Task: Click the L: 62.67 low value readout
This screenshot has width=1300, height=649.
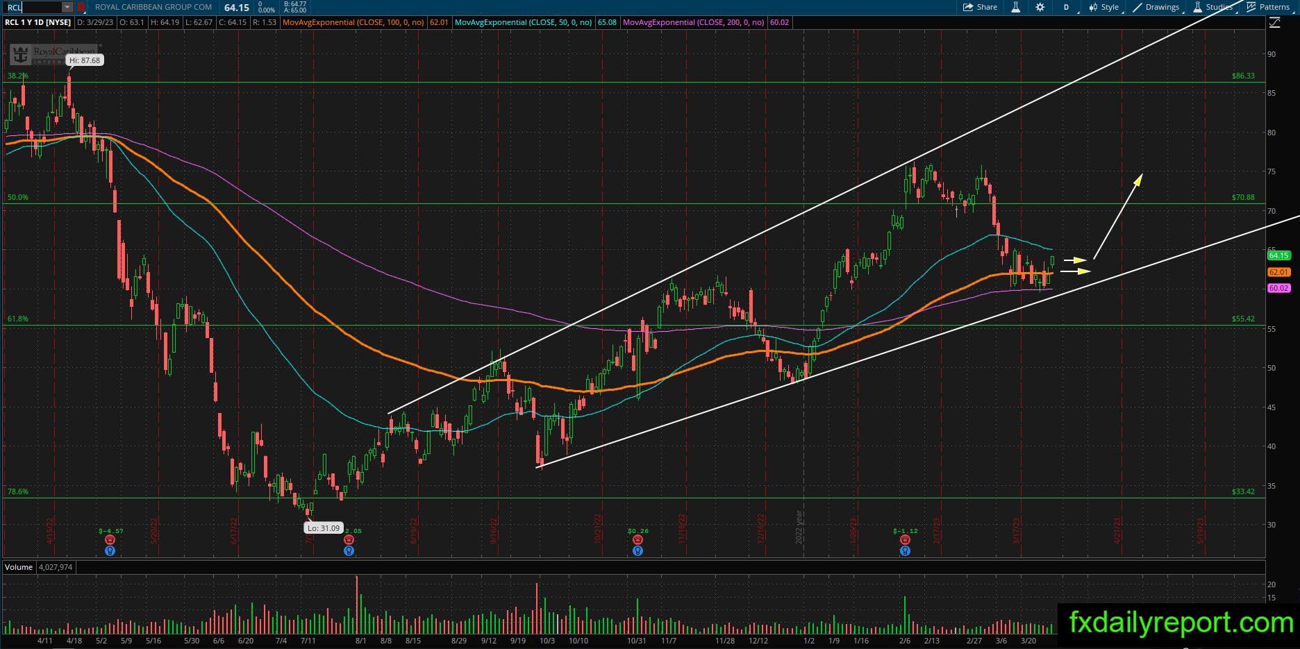Action: coord(199,22)
